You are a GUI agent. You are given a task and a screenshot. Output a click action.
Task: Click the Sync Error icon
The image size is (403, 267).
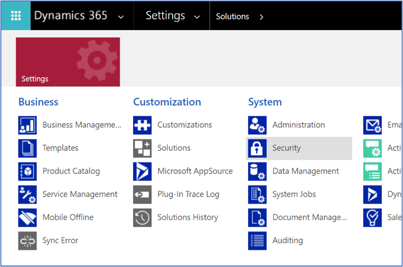click(x=27, y=241)
